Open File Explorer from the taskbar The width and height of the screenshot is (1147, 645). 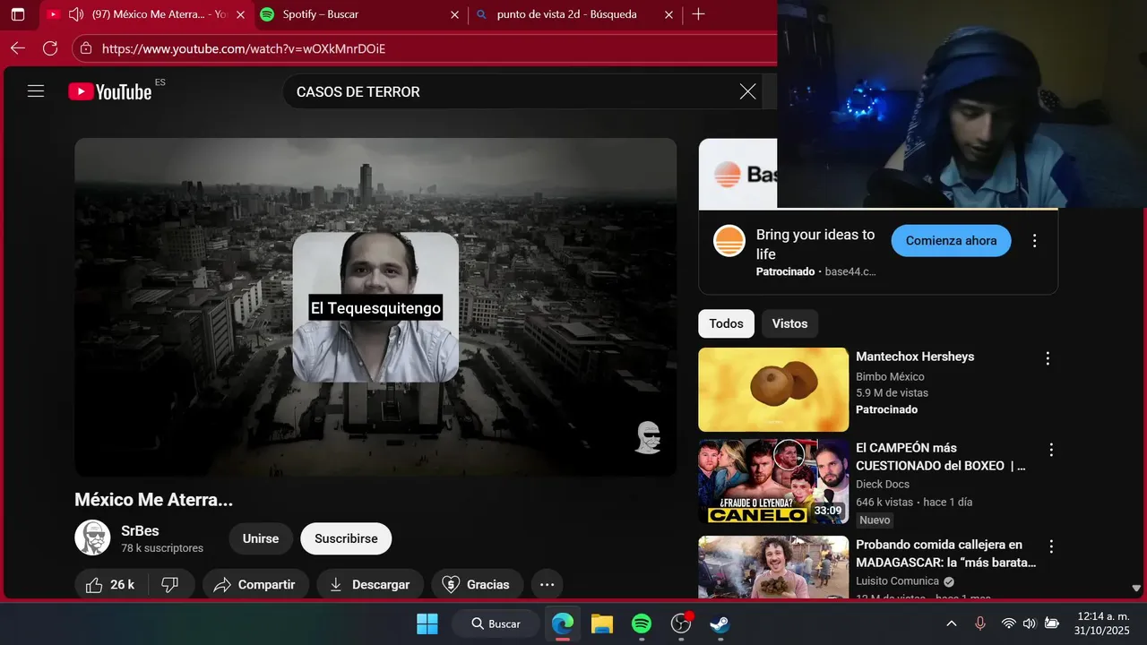(x=601, y=623)
